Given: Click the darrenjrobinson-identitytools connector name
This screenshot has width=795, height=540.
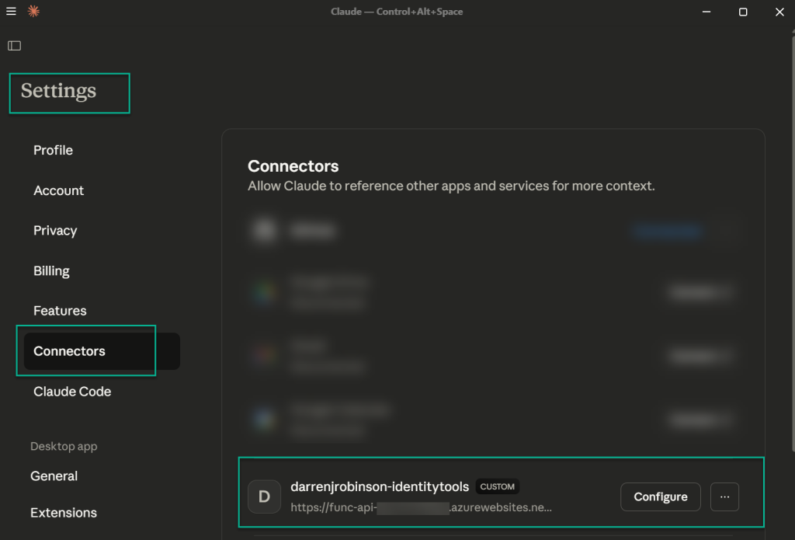Looking at the screenshot, I should tap(380, 487).
